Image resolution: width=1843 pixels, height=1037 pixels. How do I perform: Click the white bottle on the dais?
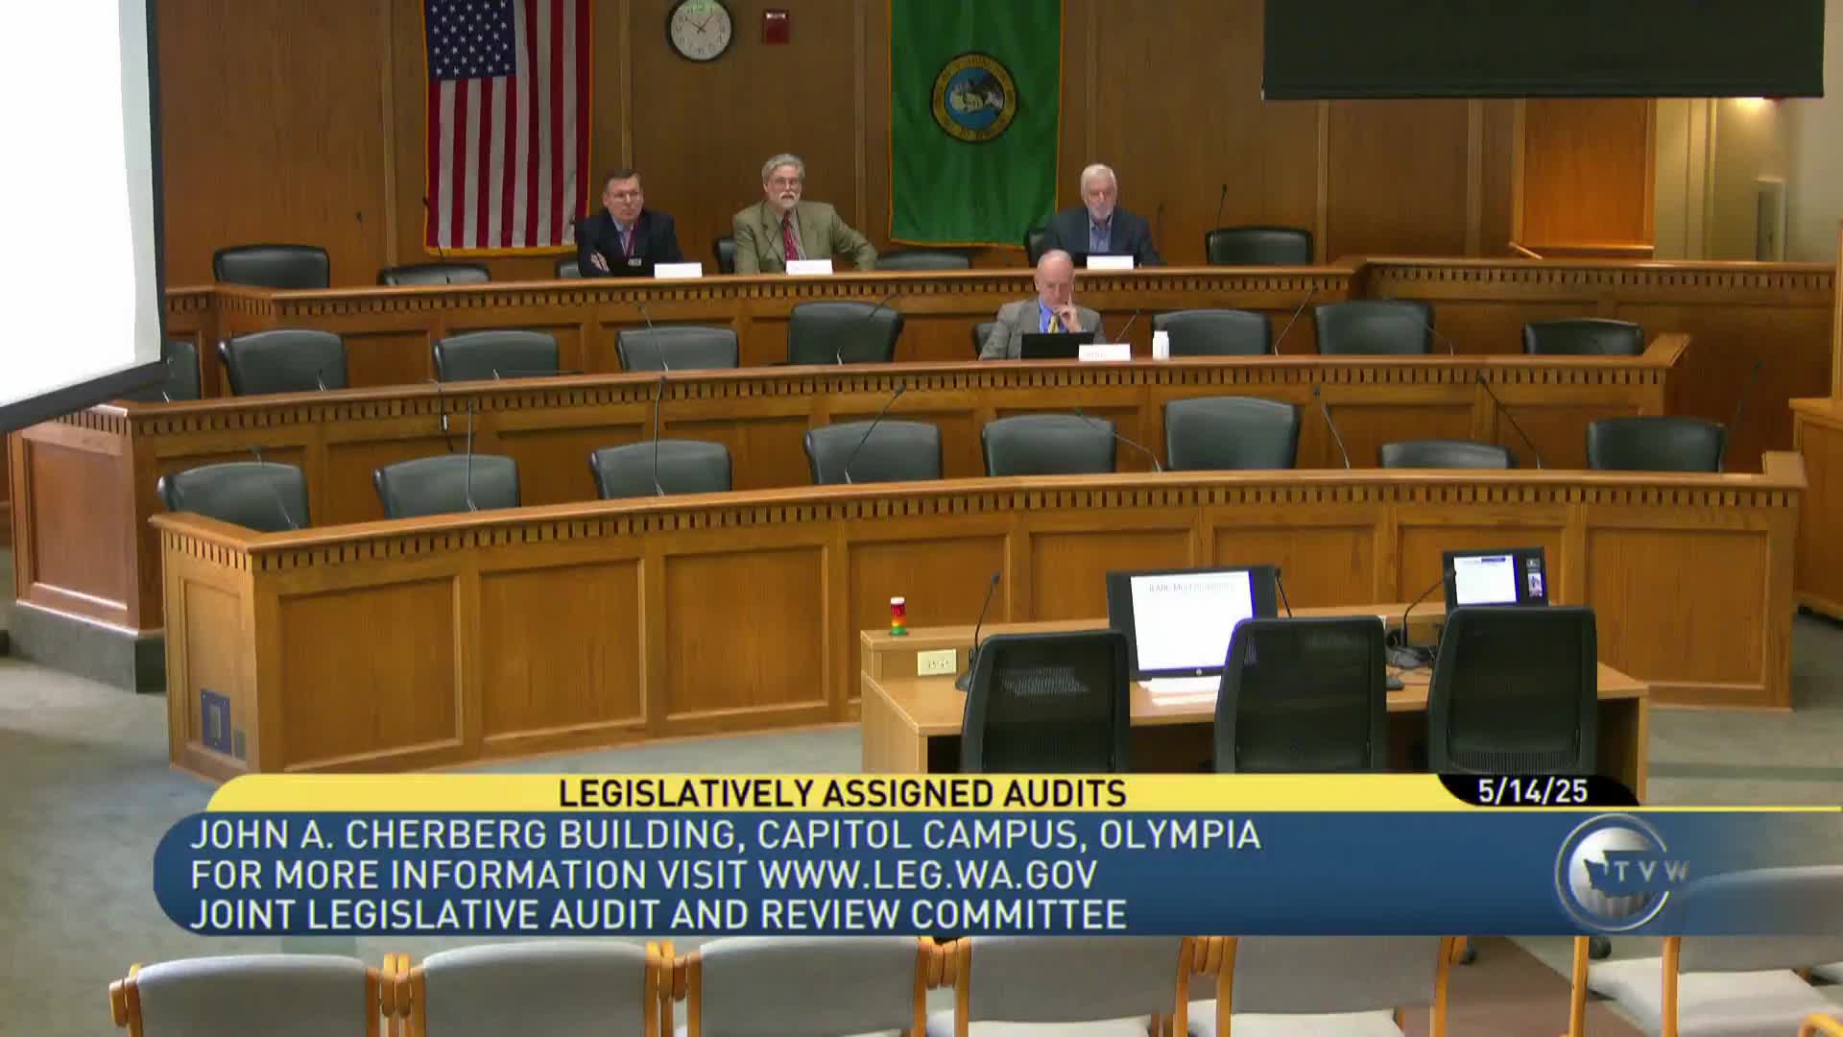(x=1161, y=345)
